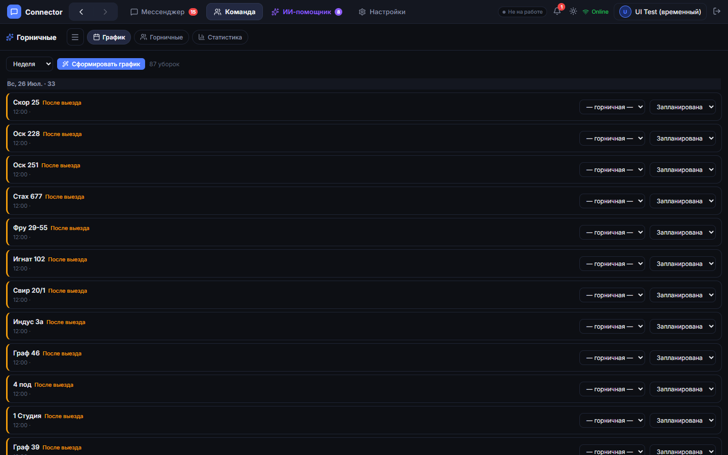Screen dimensions: 728x455
Task: Click the Граф 46 title
Action: (x=26, y=353)
